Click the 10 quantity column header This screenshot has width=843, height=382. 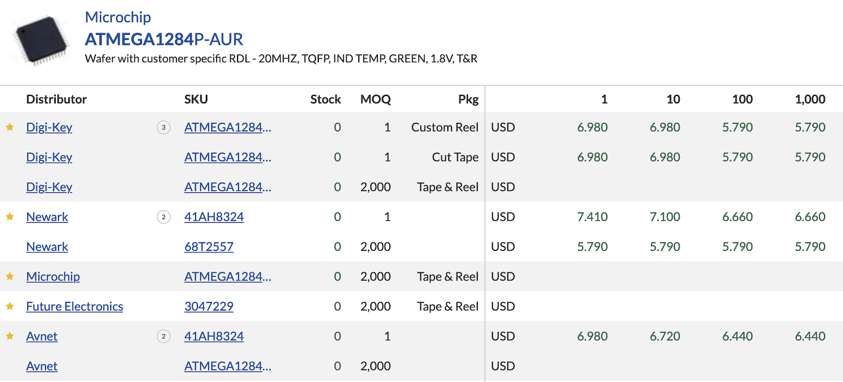tap(673, 99)
